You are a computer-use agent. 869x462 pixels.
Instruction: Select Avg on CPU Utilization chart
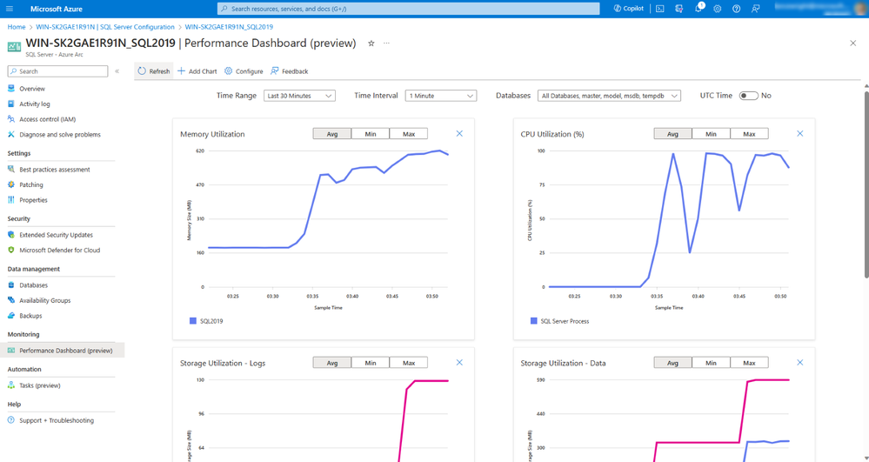pos(672,134)
